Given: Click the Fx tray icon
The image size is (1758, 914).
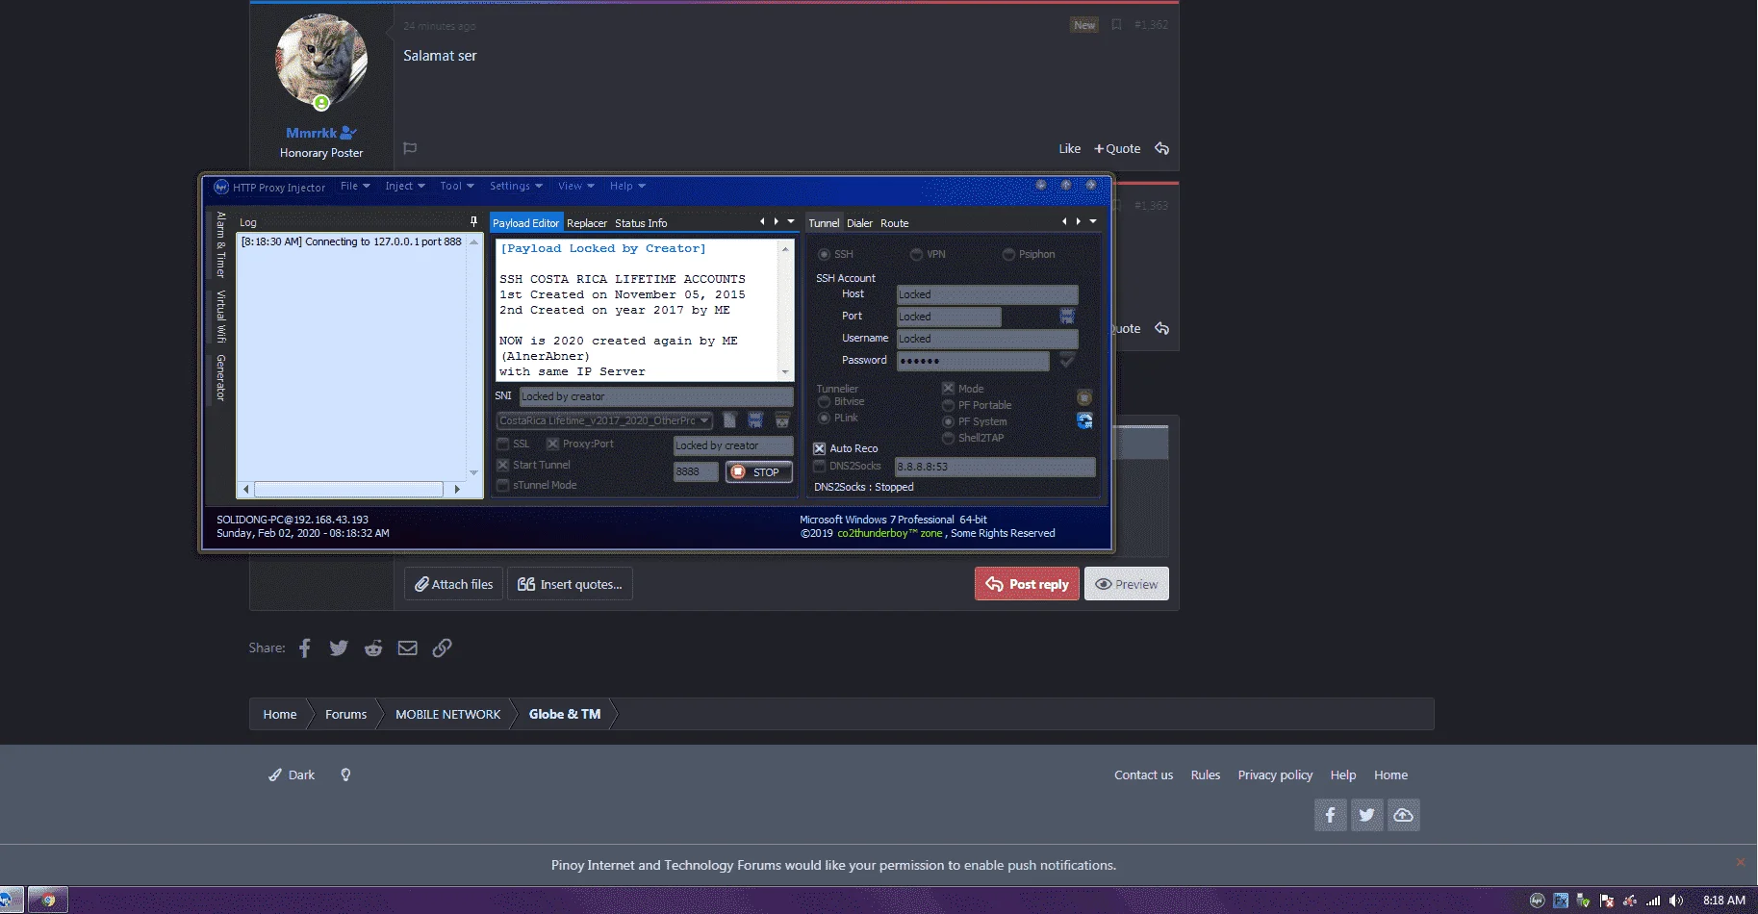Looking at the screenshot, I should coord(1561,901).
